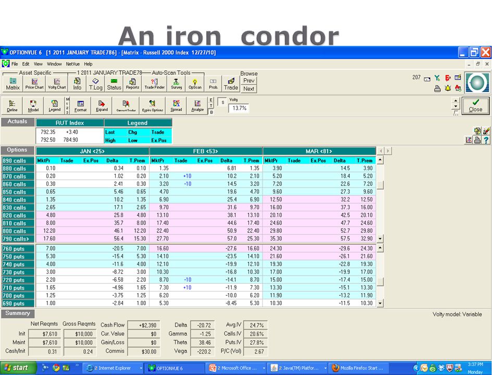Click the FEB 720 puts -10 trade cell
This screenshot has height=375, width=500.
click(188, 280)
